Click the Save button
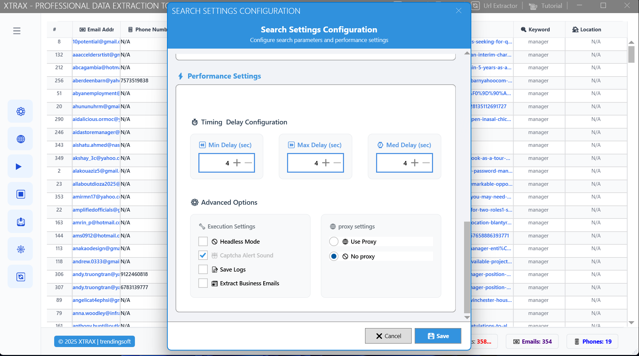Image resolution: width=639 pixels, height=356 pixels. [438, 336]
